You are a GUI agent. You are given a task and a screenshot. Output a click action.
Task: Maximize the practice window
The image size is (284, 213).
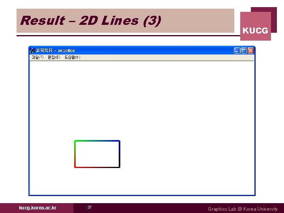coord(244,50)
